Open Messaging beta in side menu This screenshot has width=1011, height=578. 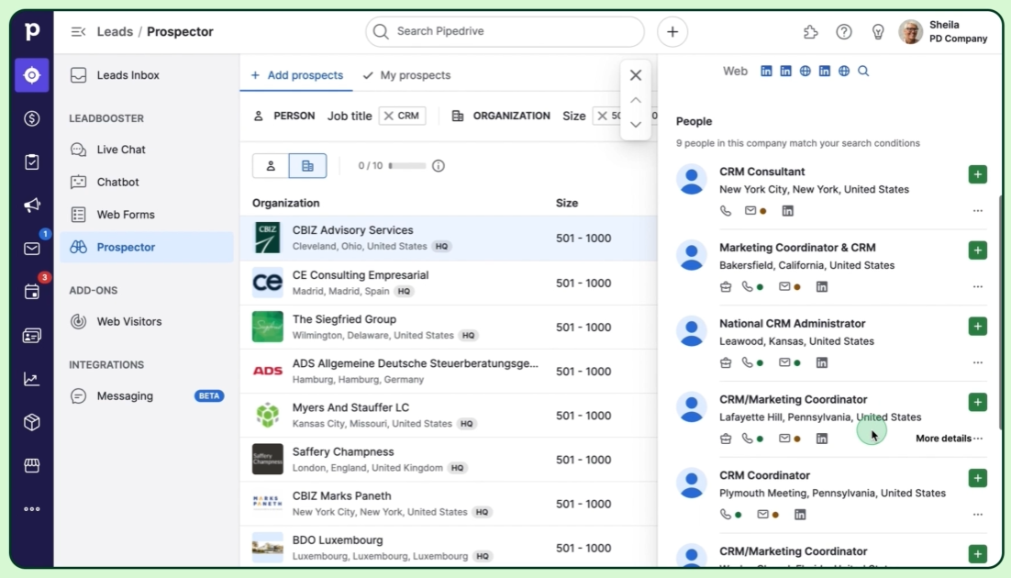pyautogui.click(x=146, y=396)
